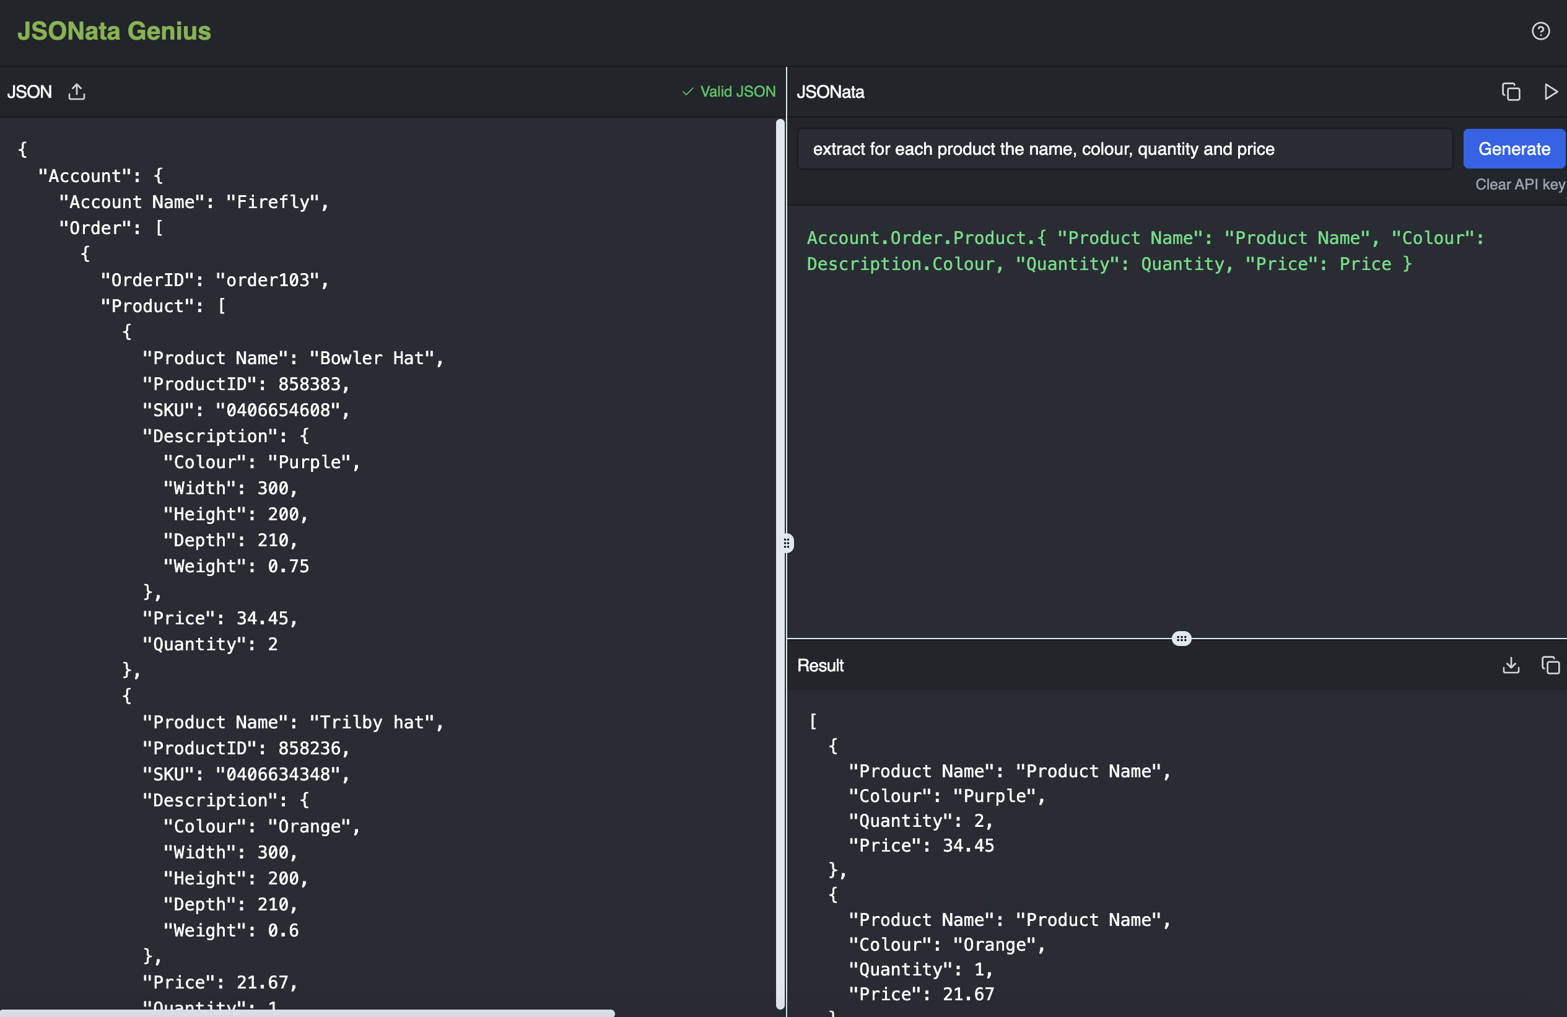Image resolution: width=1567 pixels, height=1017 pixels.
Task: Copy the JSONata expression with the copy icon
Action: pyautogui.click(x=1511, y=92)
